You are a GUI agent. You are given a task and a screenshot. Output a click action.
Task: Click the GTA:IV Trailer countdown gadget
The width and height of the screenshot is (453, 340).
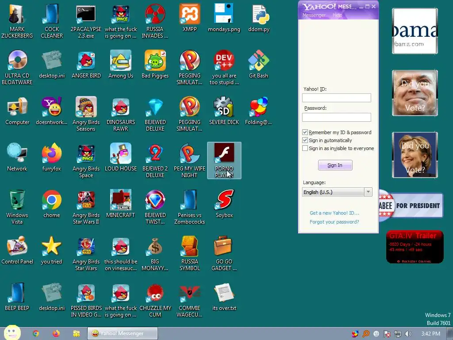(415, 247)
